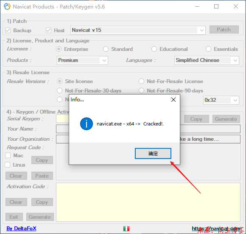Click the blue information icon in the Info dialog
Image resolution: width=246 pixels, height=234 pixels.
pos(87,124)
